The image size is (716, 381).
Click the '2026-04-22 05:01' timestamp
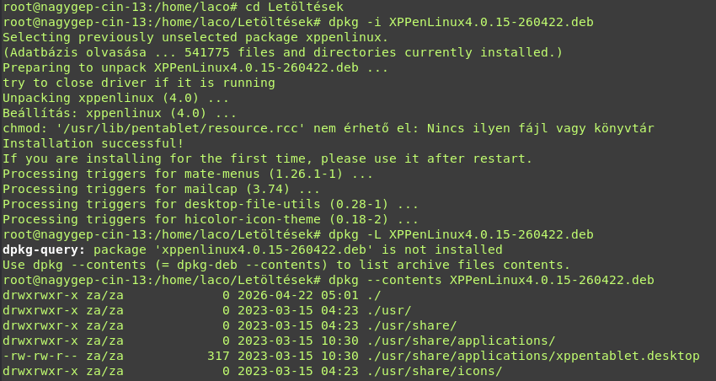pyautogui.click(x=297, y=295)
